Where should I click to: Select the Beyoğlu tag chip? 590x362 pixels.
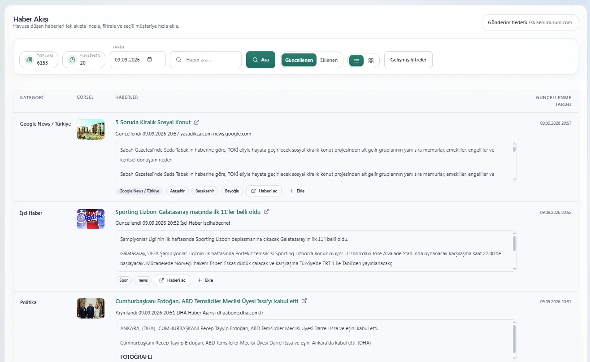[232, 191]
